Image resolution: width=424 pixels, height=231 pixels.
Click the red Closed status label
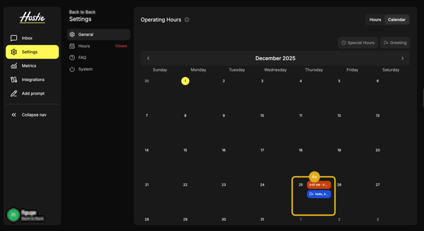121,46
